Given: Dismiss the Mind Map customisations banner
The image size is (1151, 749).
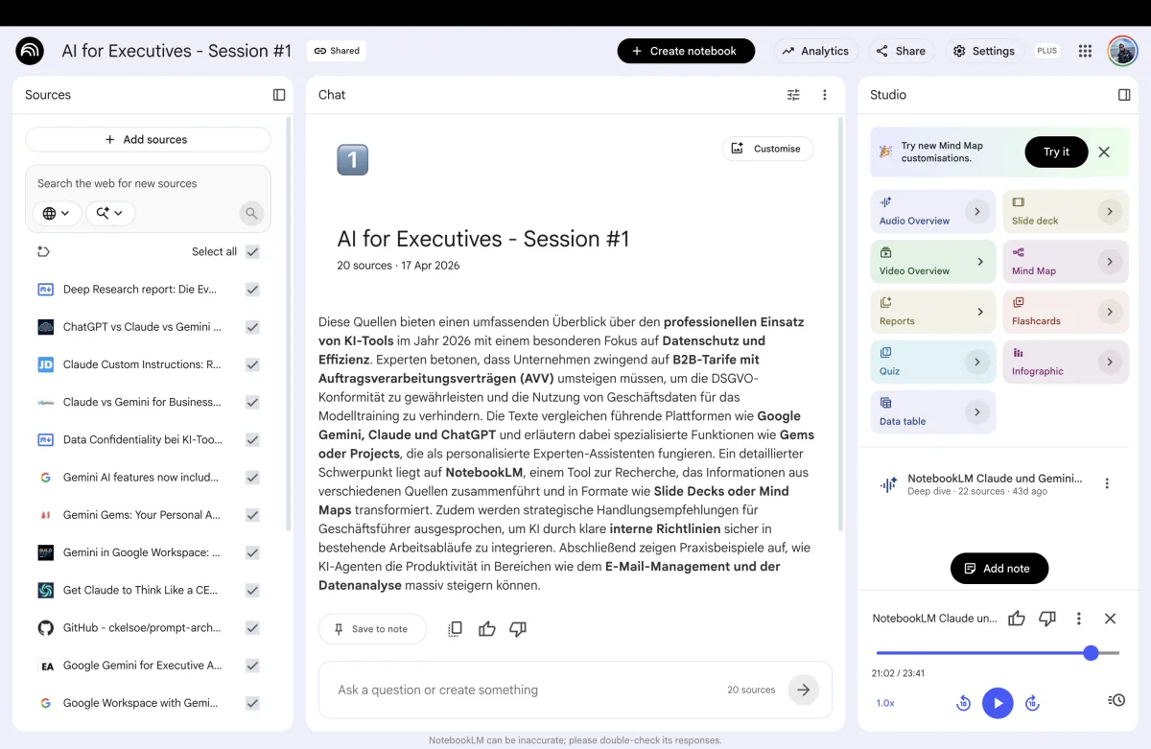Looking at the screenshot, I should 1104,152.
